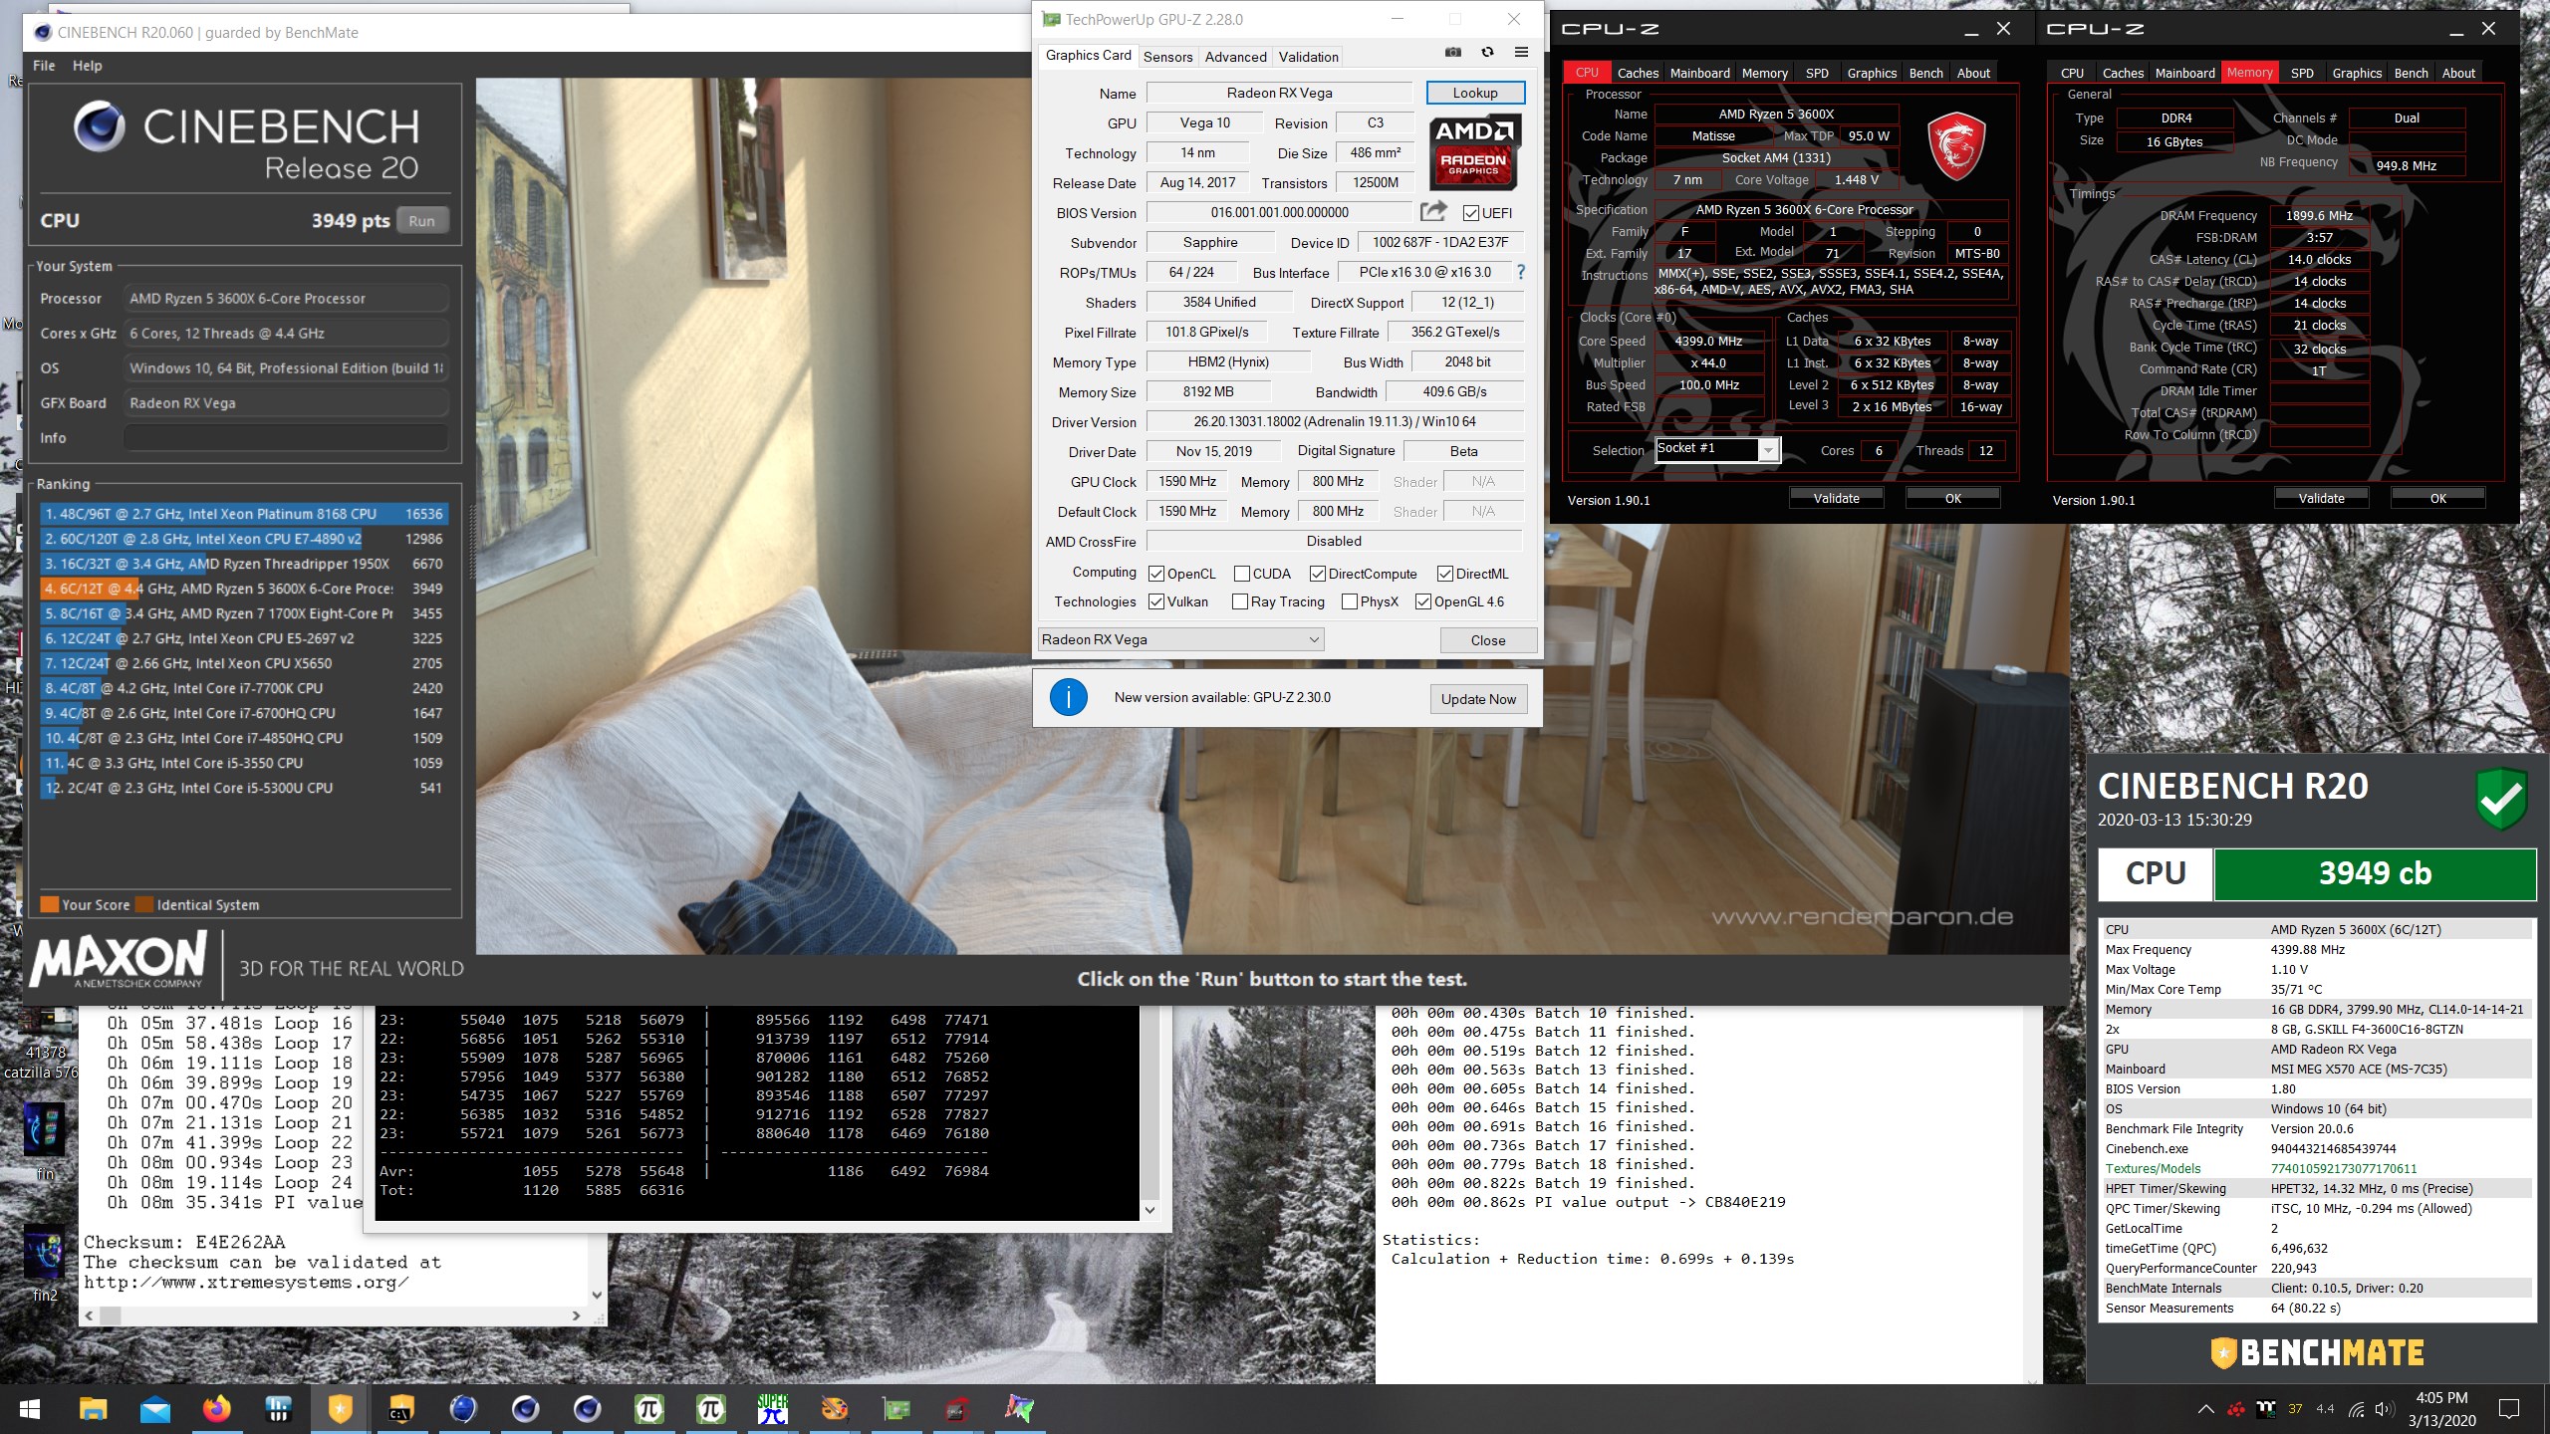The height and width of the screenshot is (1434, 2550).
Task: Toggle the PhysX checkbox
Action: point(1350,601)
